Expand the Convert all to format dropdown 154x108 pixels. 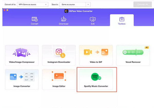coord(33,5)
